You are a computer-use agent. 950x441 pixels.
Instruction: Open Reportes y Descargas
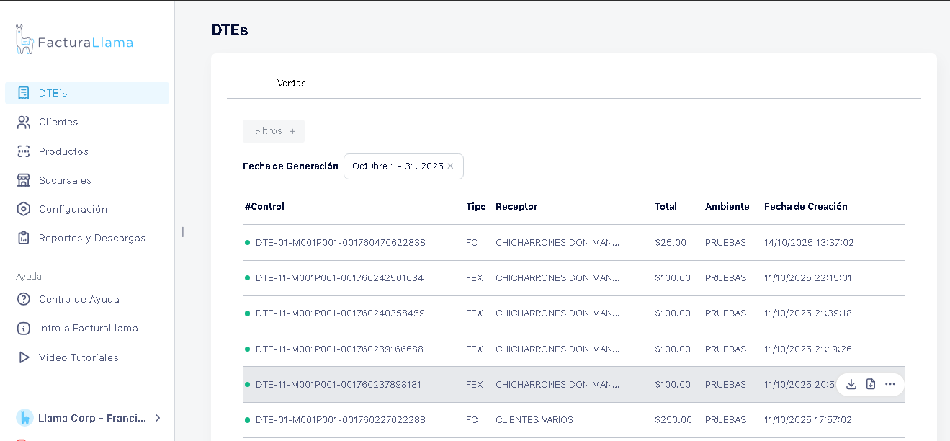tap(91, 238)
